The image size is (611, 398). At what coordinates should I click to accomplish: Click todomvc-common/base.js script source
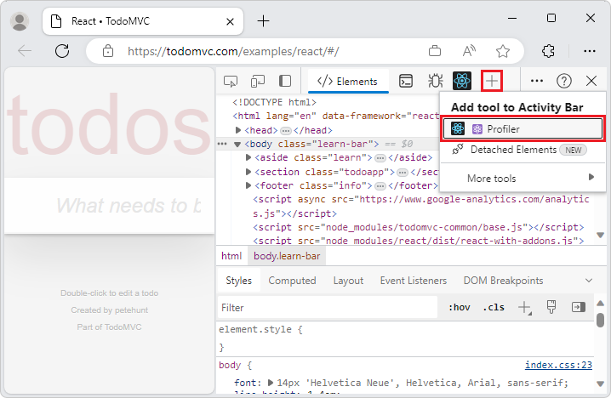pyautogui.click(x=424, y=227)
